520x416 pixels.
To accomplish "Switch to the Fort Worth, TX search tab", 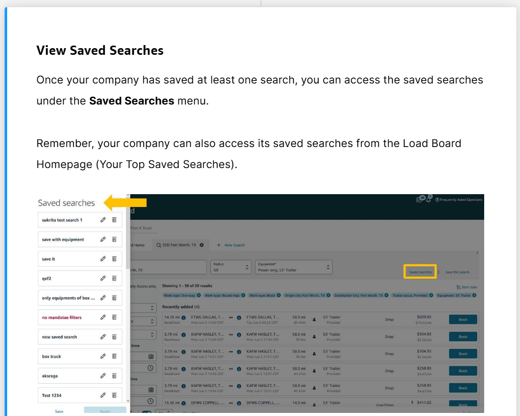I will click(x=180, y=245).
